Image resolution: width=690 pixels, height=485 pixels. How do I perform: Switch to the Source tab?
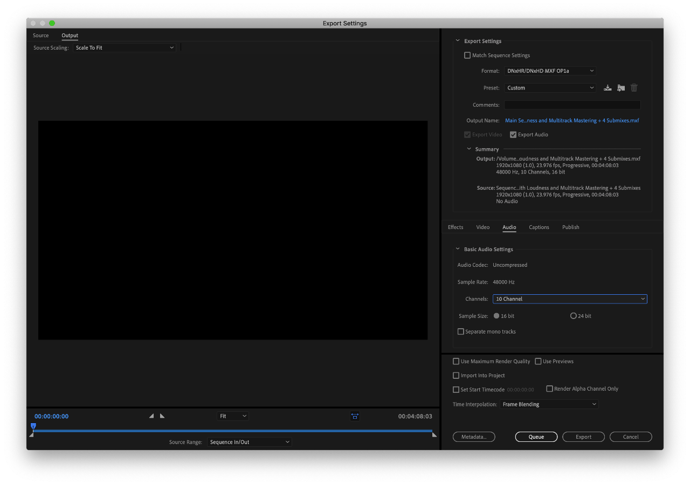[41, 36]
